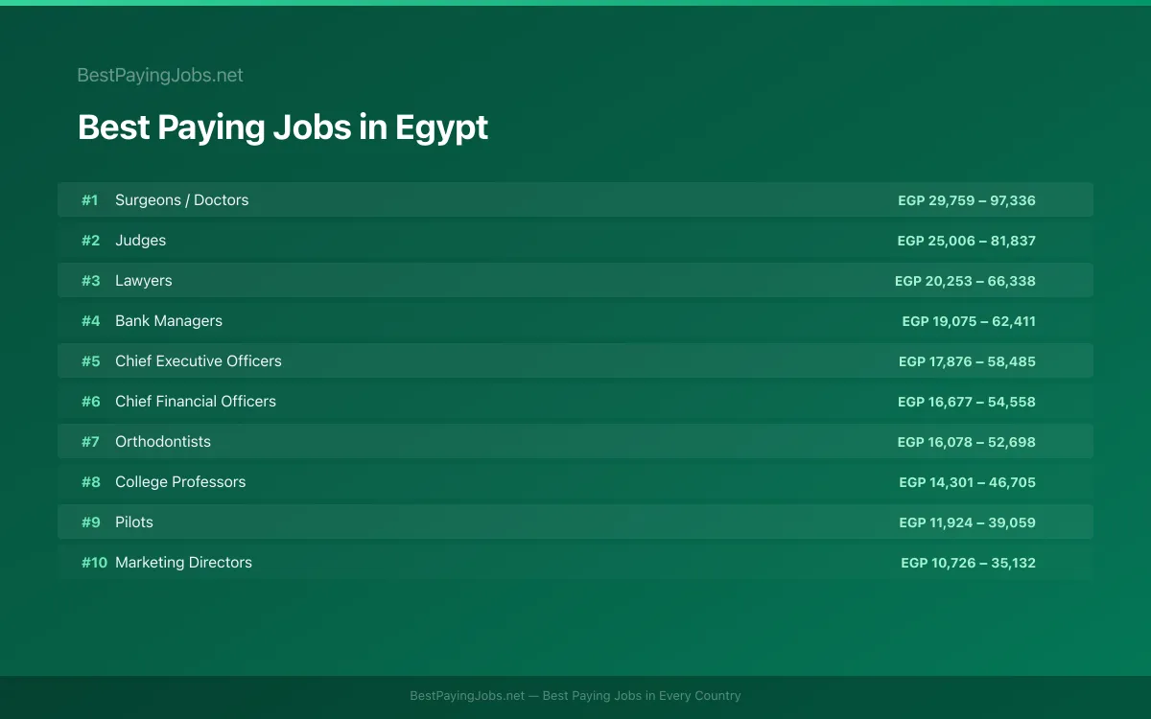
Task: Click salary EGP 10,726 – 35,132
Action: (x=968, y=563)
